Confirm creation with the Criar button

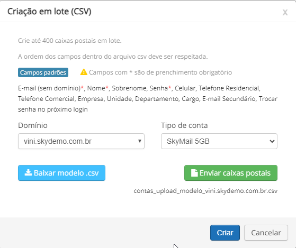[225, 233]
